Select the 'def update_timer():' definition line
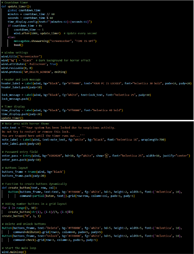194x254 pixels. [16, 7]
